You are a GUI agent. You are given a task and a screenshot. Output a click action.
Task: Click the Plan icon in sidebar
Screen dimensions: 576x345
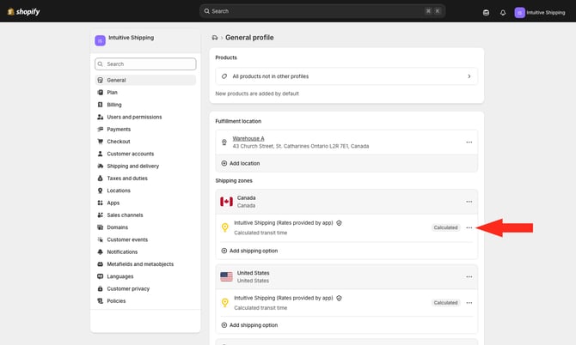(x=100, y=93)
